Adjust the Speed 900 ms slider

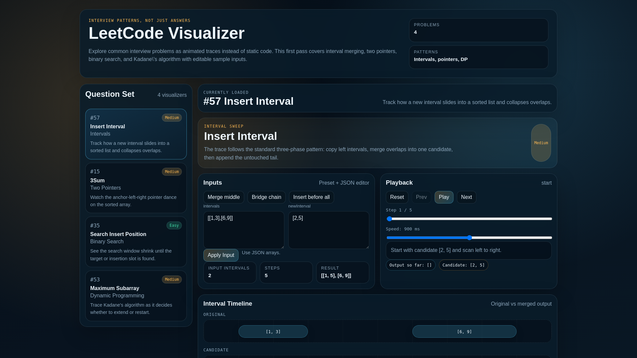(x=469, y=238)
